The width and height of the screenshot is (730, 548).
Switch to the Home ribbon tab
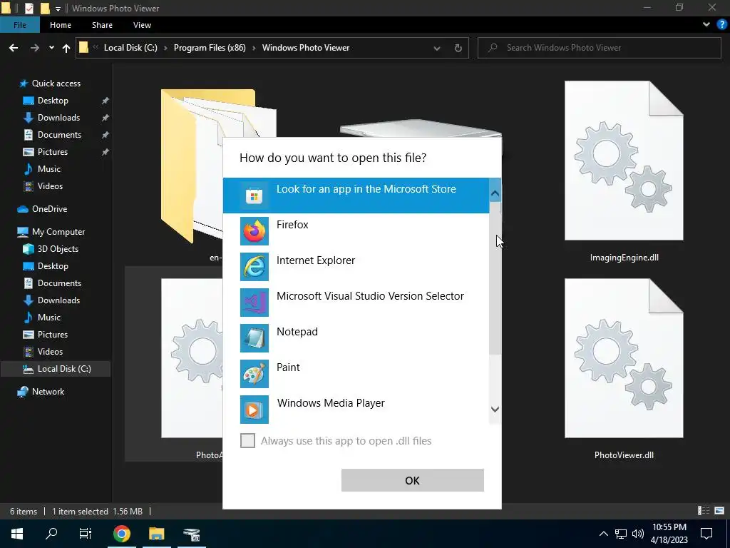click(61, 25)
